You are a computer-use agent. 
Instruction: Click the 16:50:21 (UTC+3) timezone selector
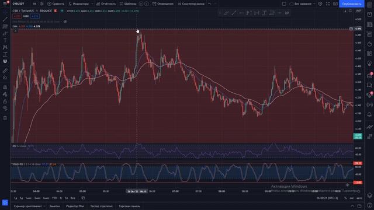pyautogui.click(x=327, y=198)
